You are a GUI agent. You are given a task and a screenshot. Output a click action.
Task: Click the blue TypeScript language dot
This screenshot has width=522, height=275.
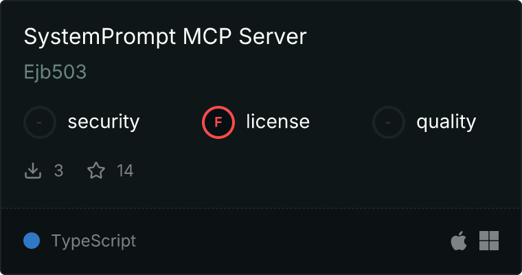[x=32, y=241]
